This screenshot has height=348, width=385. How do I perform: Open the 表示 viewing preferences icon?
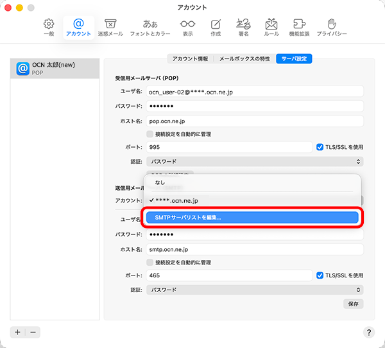187,27
